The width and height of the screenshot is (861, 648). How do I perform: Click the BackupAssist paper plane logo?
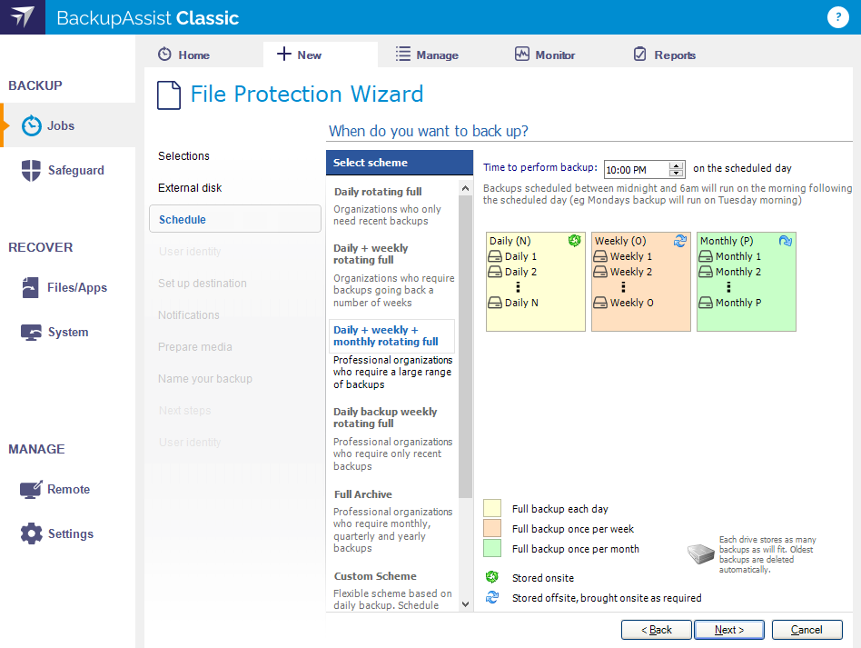point(23,17)
